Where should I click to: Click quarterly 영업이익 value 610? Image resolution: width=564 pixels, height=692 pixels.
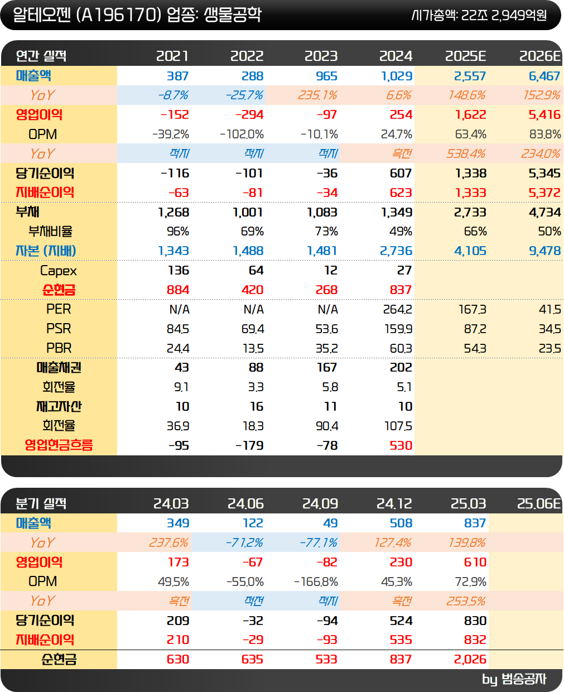click(x=475, y=563)
